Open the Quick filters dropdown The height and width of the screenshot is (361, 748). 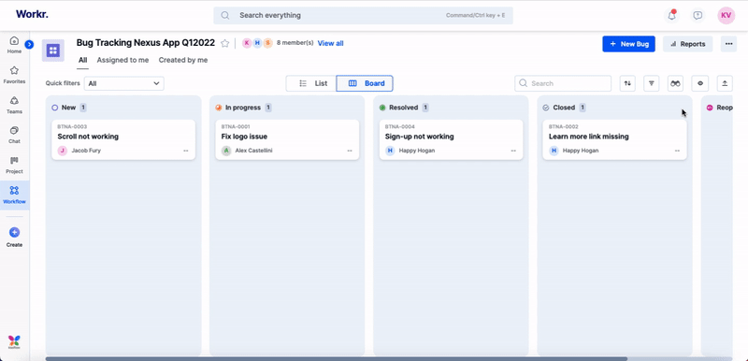coord(124,83)
